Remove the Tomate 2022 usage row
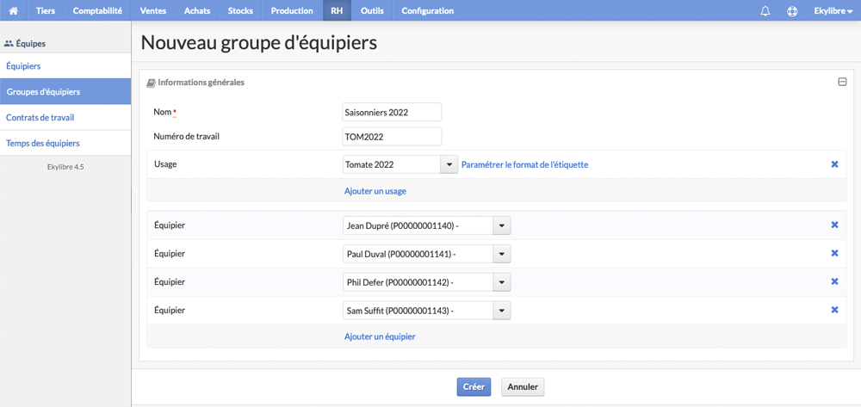Screen dimensions: 861x407 (834, 164)
